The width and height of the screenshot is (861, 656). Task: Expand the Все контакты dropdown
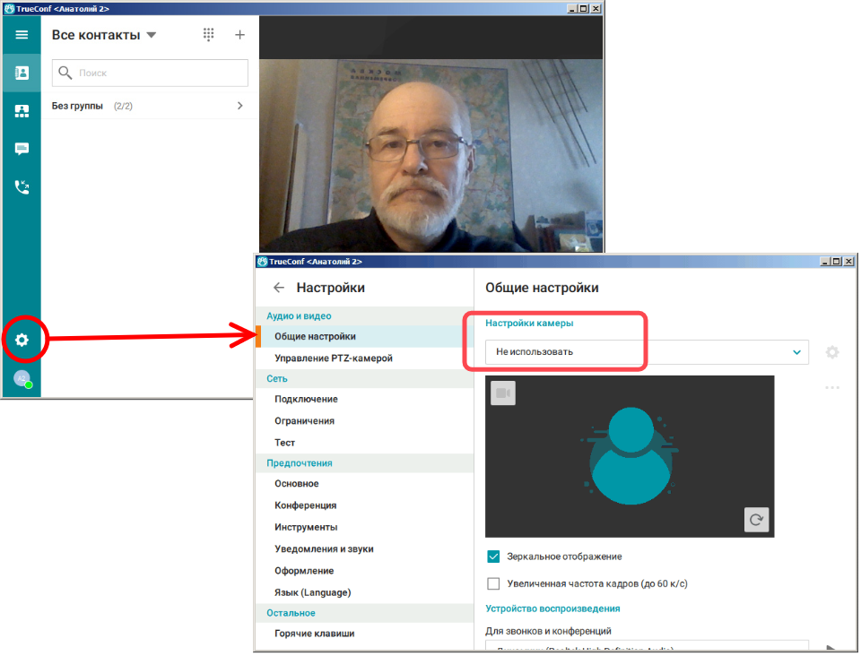(151, 36)
